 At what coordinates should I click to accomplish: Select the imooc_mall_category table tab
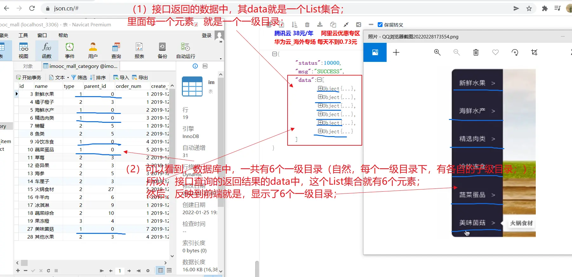point(81,66)
